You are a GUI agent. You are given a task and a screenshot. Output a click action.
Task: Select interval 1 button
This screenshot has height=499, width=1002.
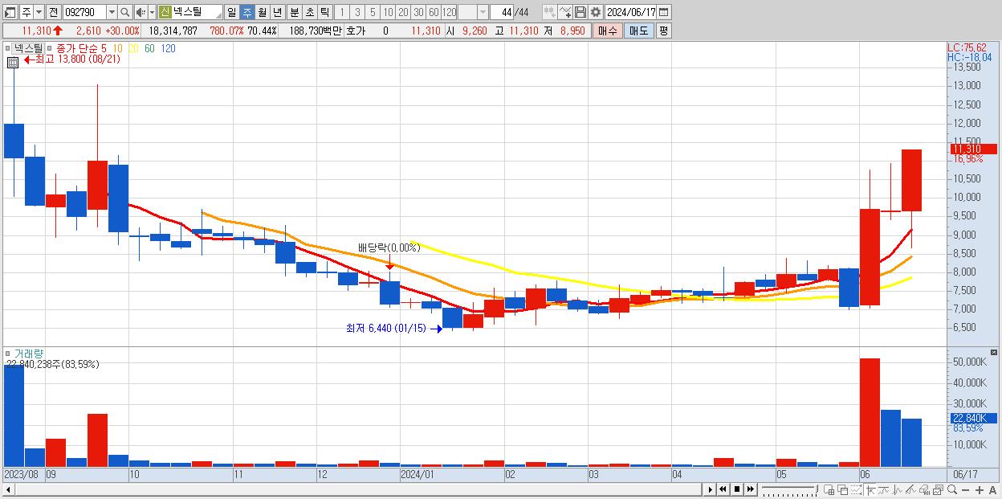342,12
